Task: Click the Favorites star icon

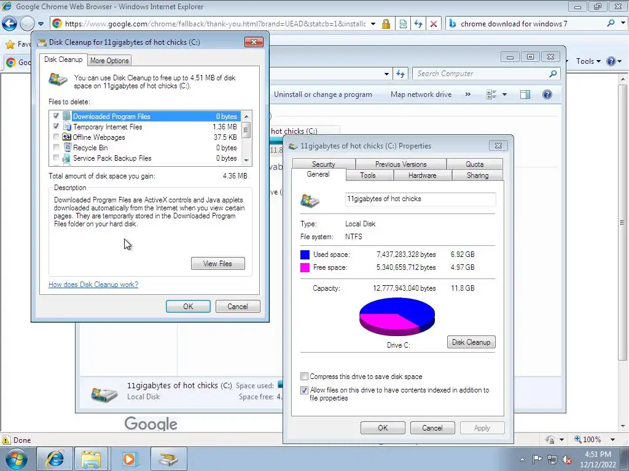Action: point(10,44)
